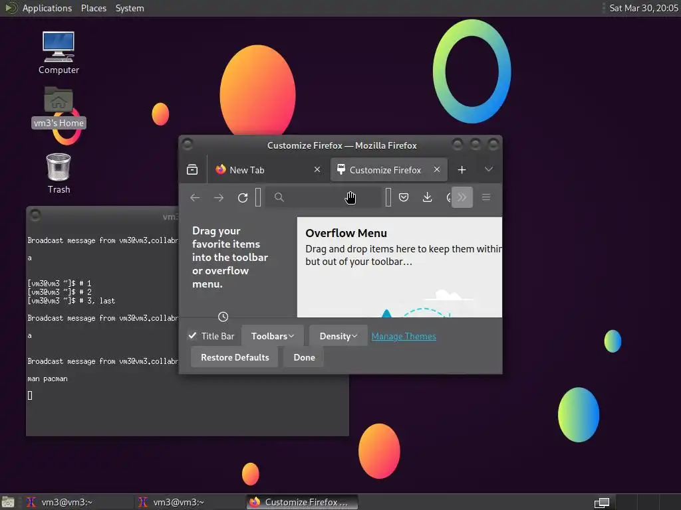Click the Firefox window menu button in title bar
Image resolution: width=681 pixels, height=510 pixels.
pyautogui.click(x=187, y=144)
